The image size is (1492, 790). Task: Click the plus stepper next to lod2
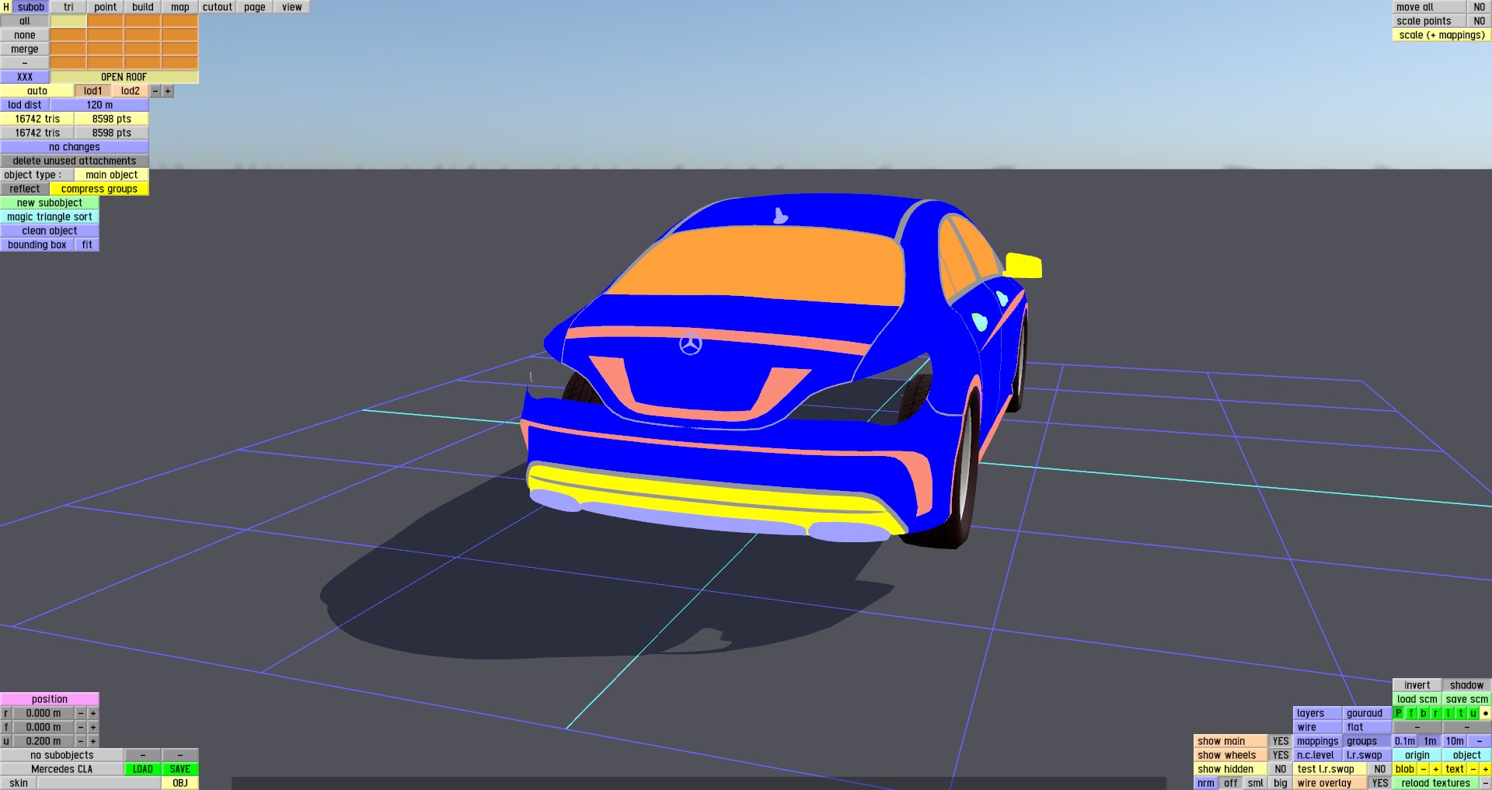click(168, 91)
